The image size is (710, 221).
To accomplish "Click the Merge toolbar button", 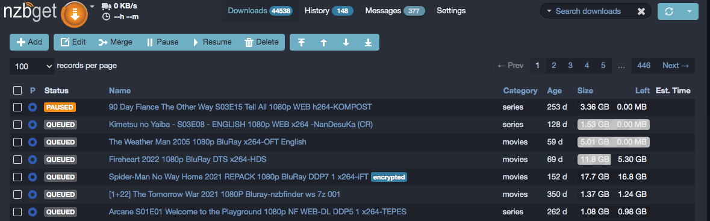I will coord(115,42).
